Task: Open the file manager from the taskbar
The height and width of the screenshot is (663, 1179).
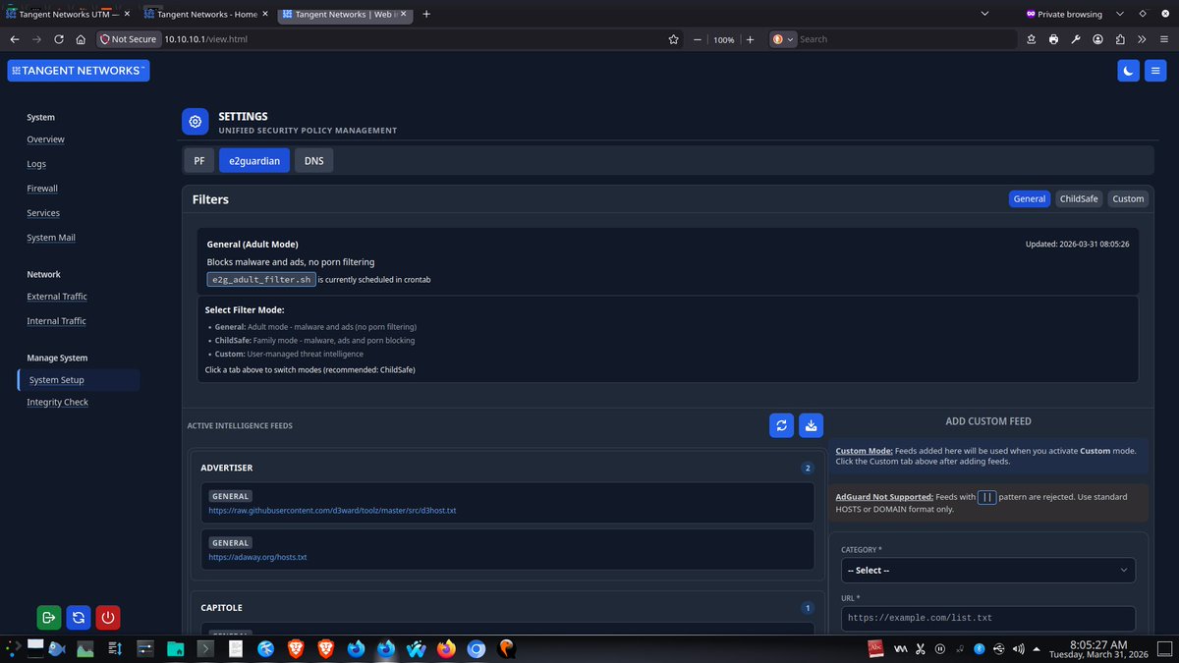Action: click(176, 648)
